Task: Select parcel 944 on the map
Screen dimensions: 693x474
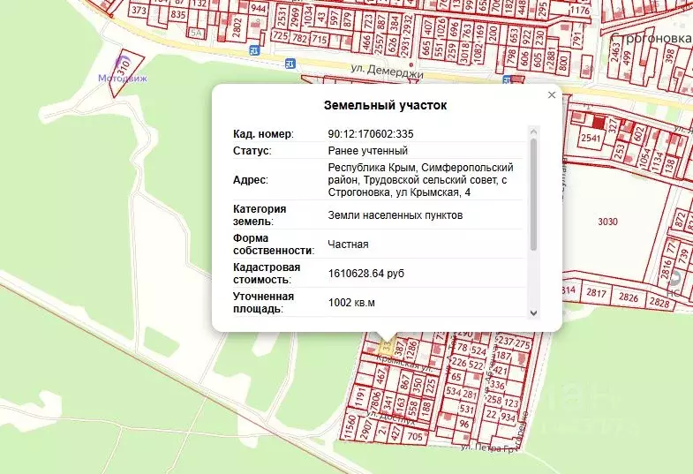Action: coord(258,9)
